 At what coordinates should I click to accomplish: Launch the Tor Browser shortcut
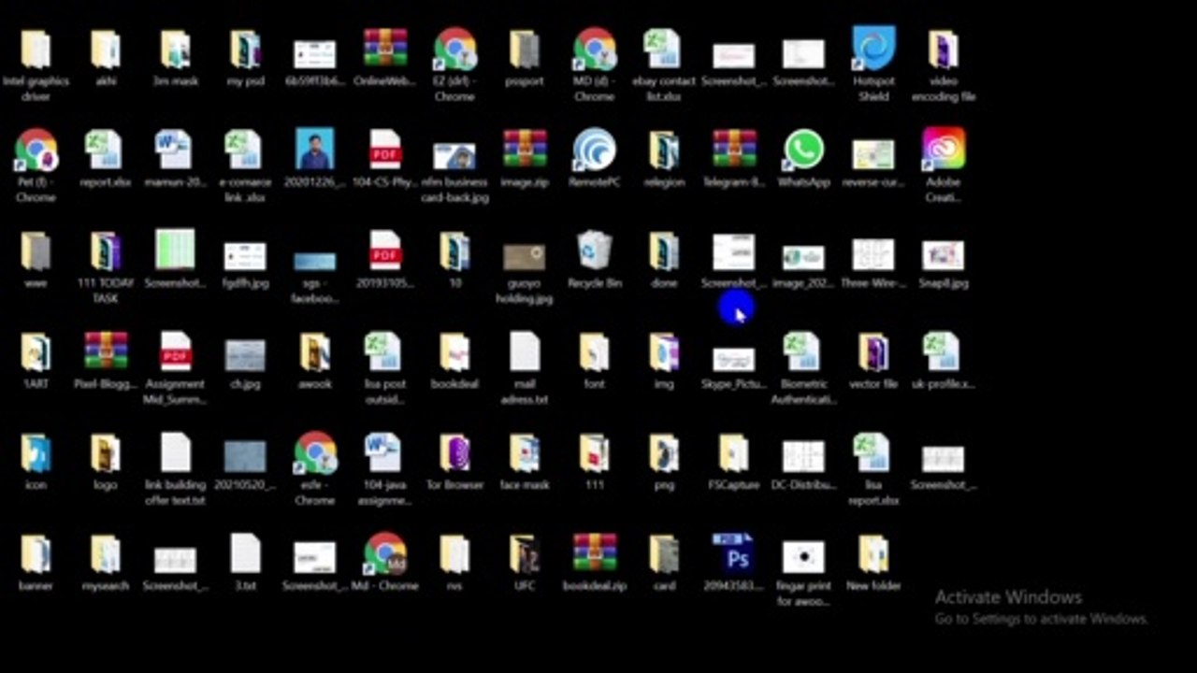click(x=454, y=453)
